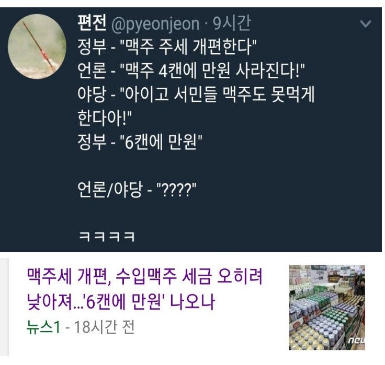Open the 편전 profile avatar
Screen dimensions: 385x365
click(x=37, y=46)
